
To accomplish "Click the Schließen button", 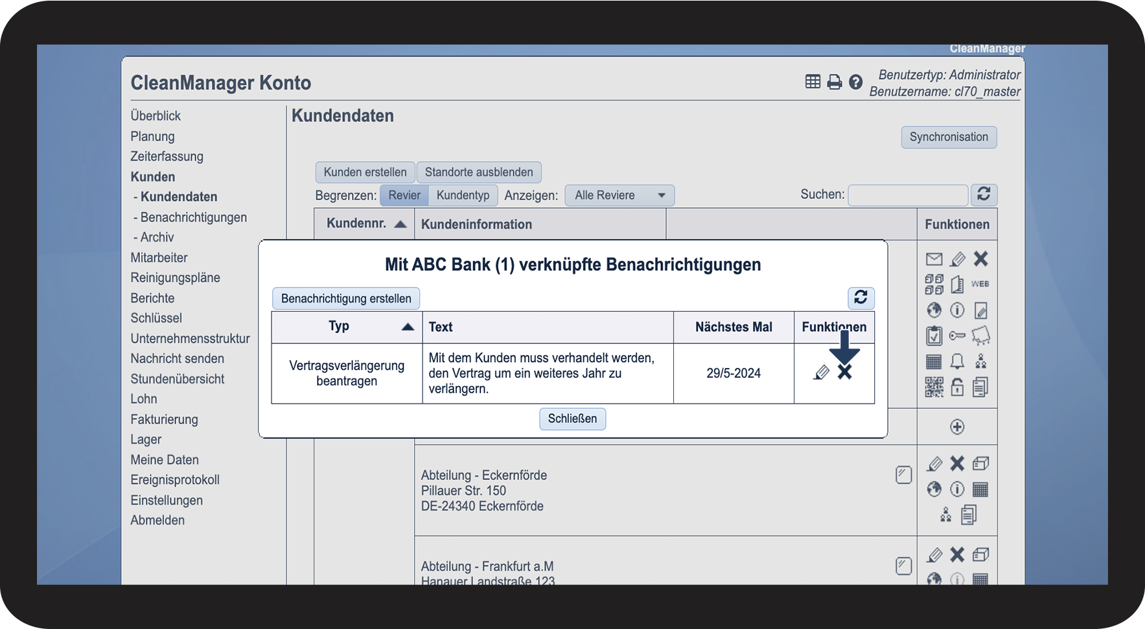I will [573, 419].
